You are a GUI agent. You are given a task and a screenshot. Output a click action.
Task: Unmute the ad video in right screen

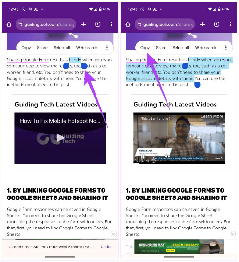click(x=167, y=156)
